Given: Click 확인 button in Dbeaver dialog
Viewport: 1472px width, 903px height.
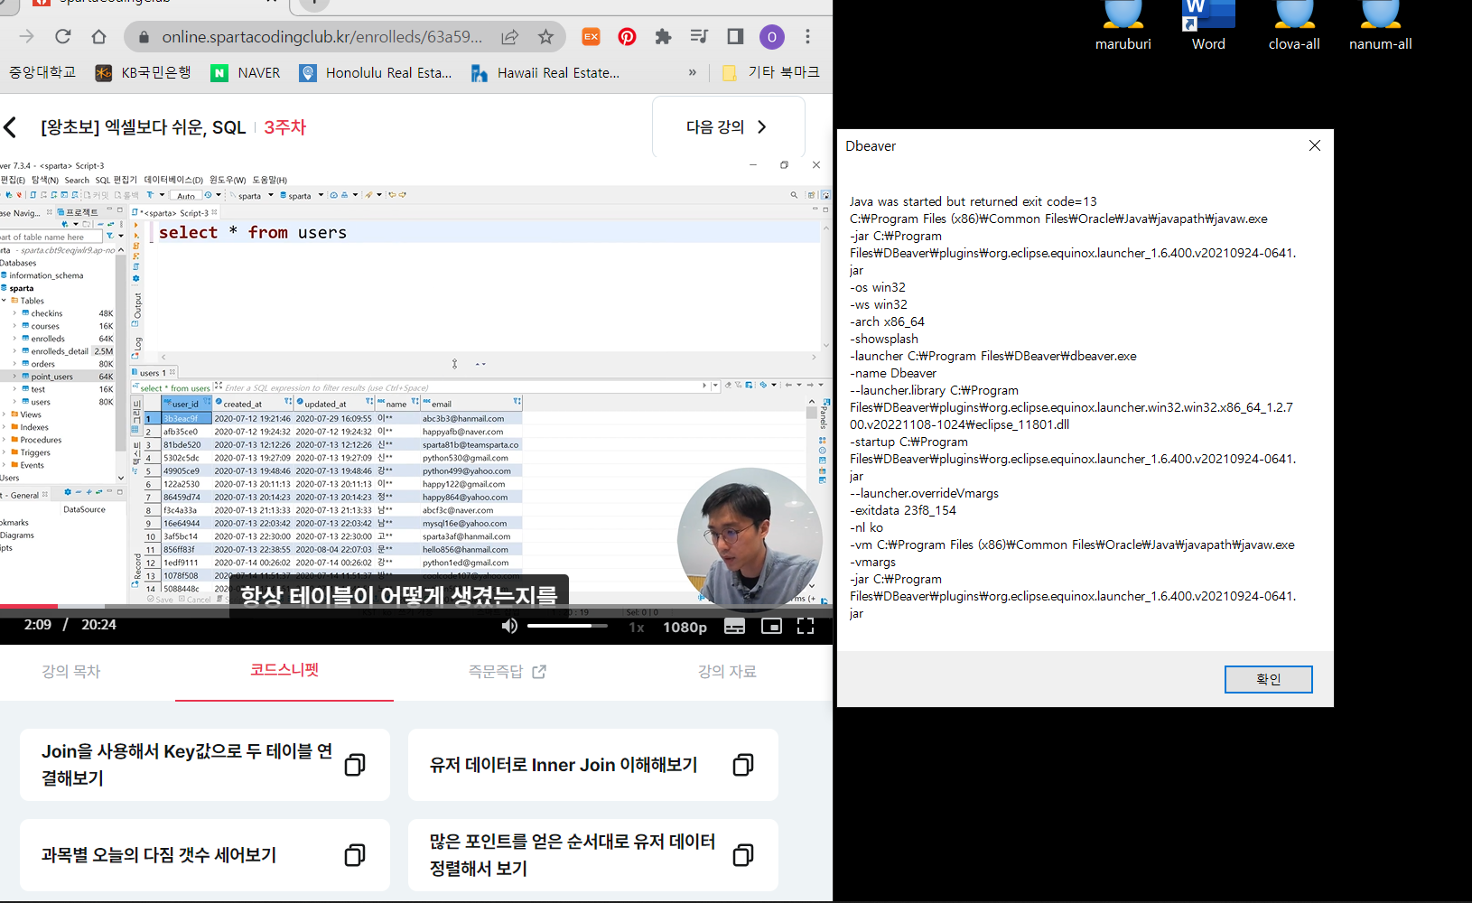Looking at the screenshot, I should coord(1268,679).
